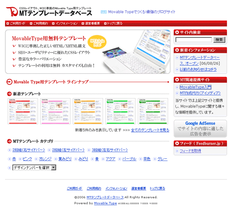232x209 pixels.
Task: Open the dark green template thumbnail
Action: point(153,111)
